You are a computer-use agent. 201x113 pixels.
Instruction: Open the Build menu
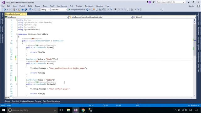click(30, 6)
